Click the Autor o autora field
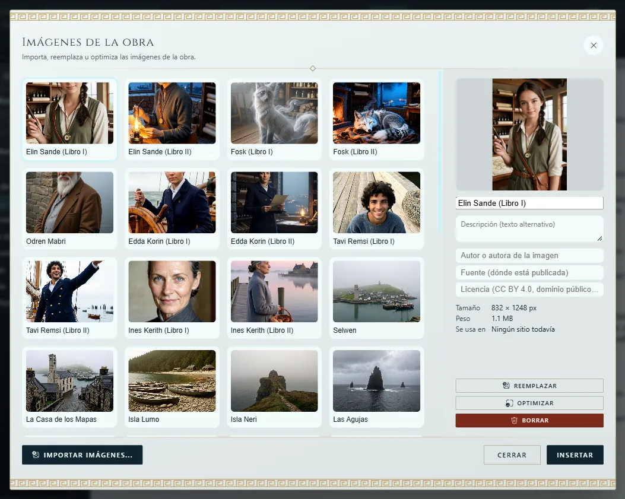625x499 pixels. [x=529, y=256]
